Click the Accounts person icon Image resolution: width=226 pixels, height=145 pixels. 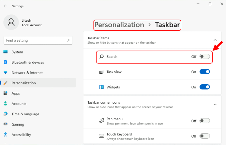point(6,104)
